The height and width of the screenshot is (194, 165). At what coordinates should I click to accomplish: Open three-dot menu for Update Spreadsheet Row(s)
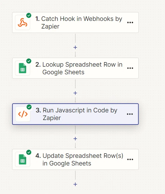(x=130, y=160)
